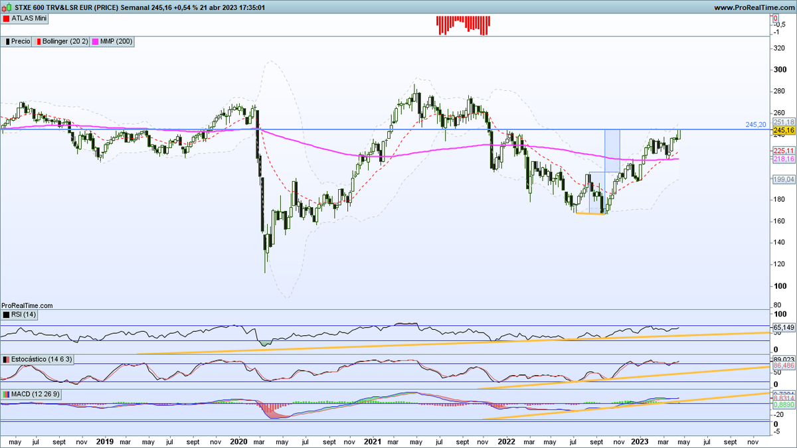Open the RSI (14) indicator label
This screenshot has height=448, width=797.
pos(24,315)
